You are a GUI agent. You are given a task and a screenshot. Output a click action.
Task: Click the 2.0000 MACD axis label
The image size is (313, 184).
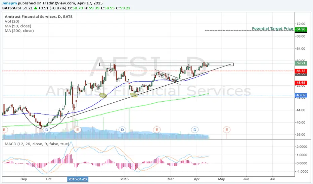[x=302, y=147]
